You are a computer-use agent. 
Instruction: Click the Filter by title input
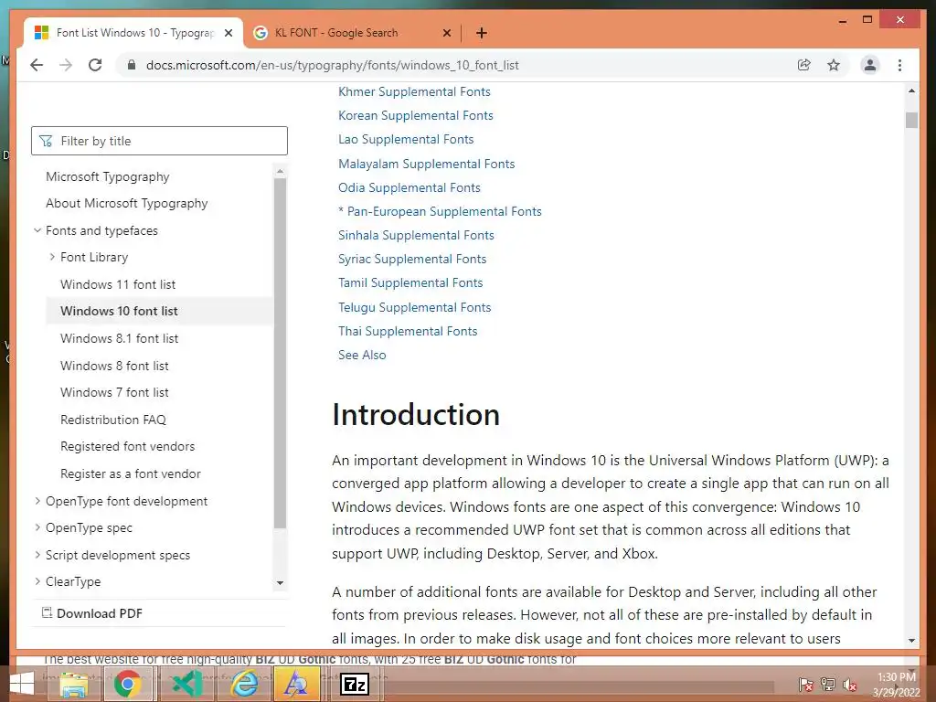(x=159, y=141)
